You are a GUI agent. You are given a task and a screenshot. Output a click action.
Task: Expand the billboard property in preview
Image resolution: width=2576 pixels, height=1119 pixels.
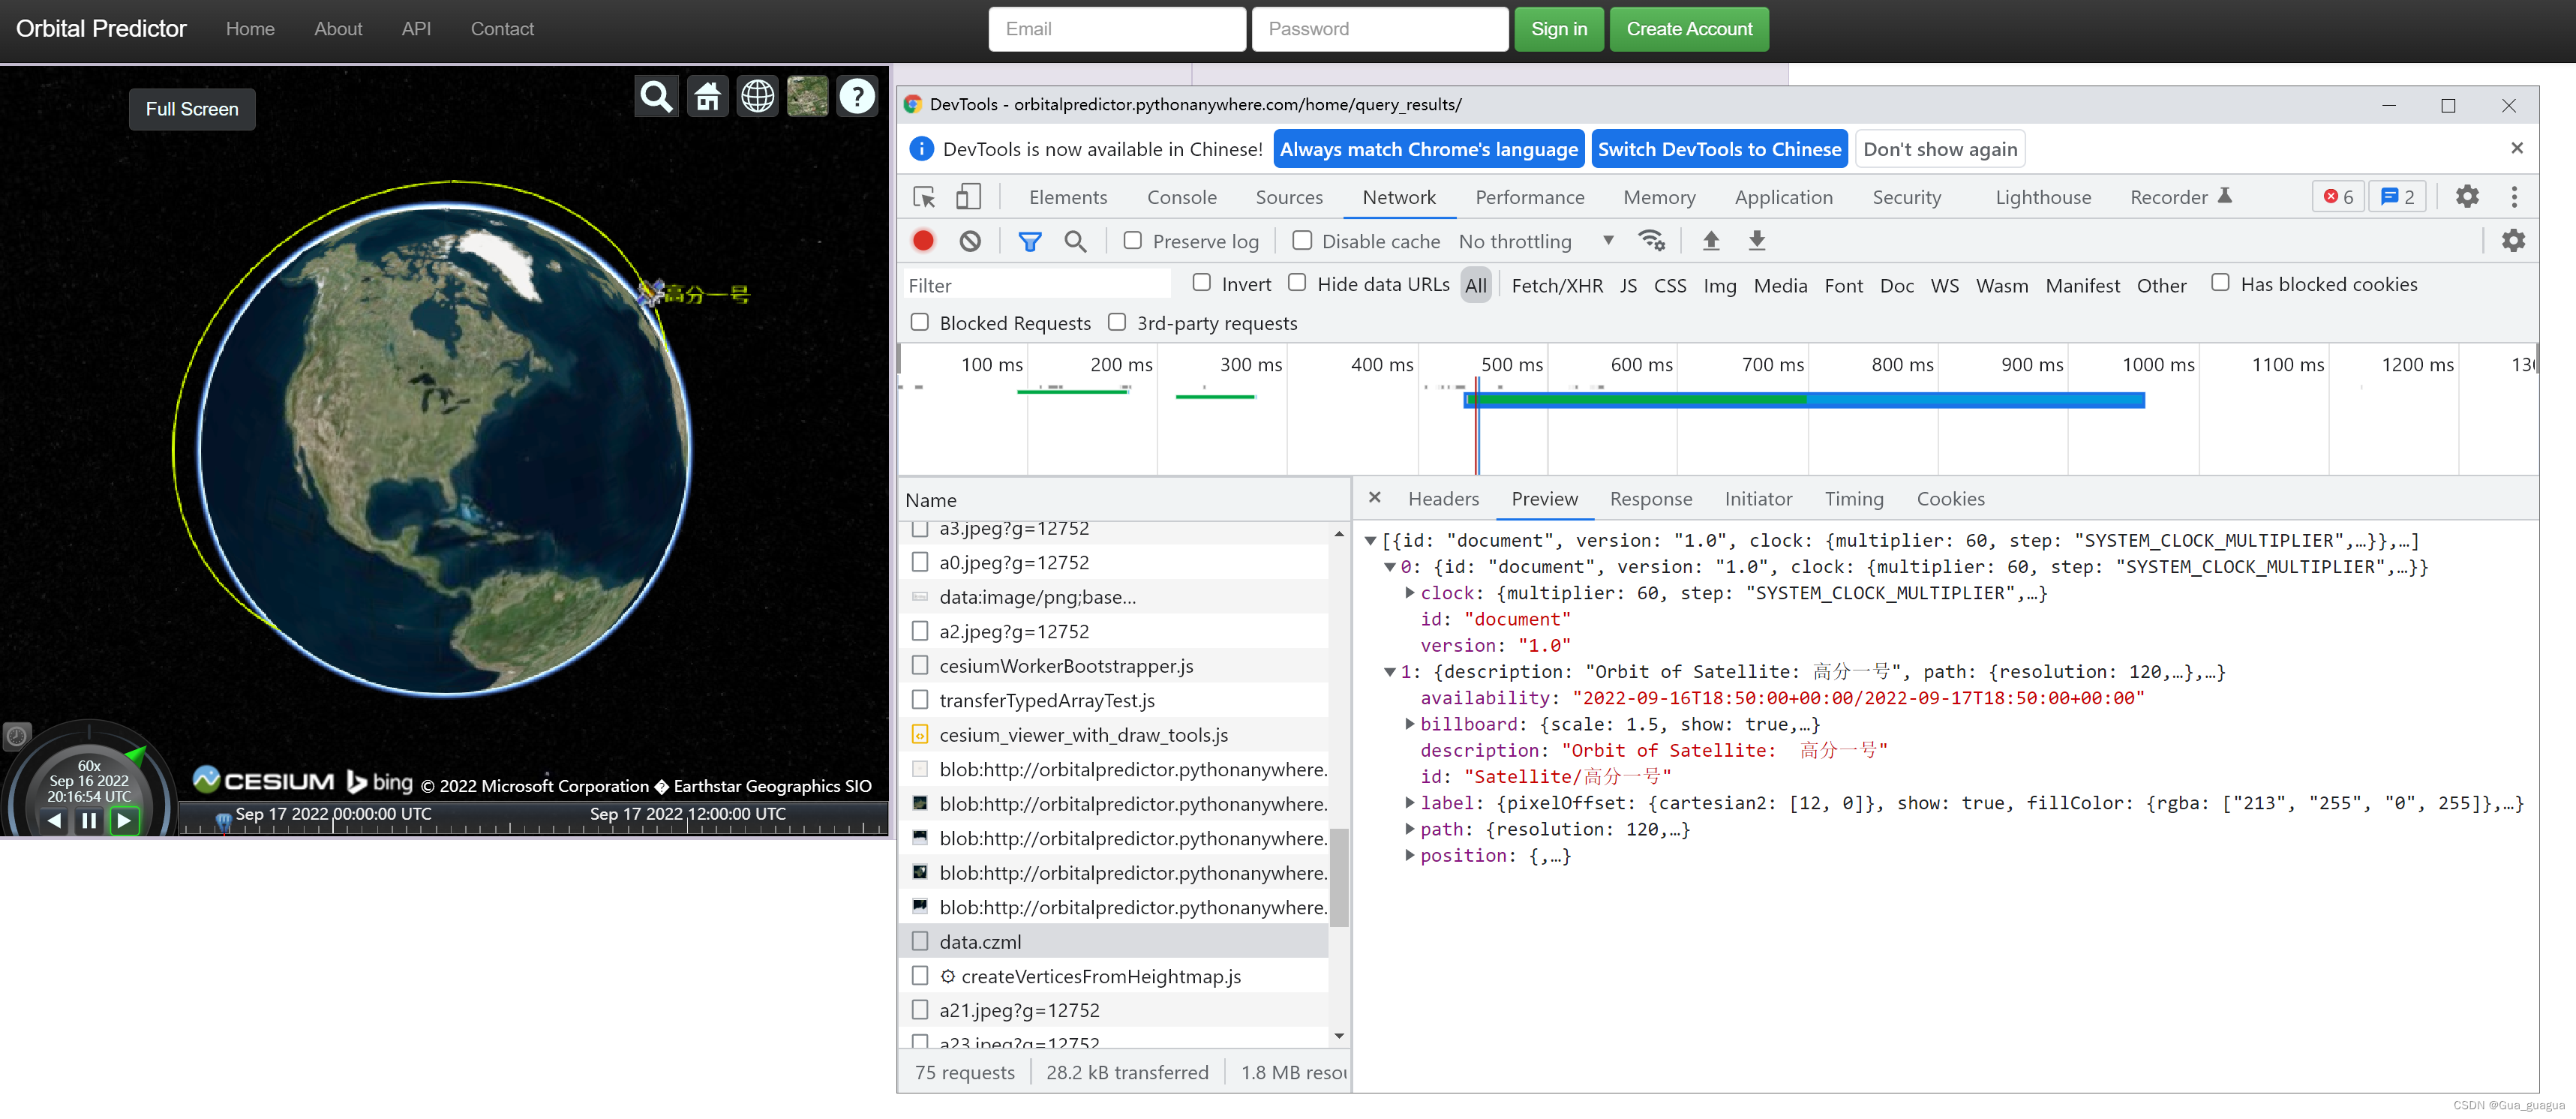1409,723
